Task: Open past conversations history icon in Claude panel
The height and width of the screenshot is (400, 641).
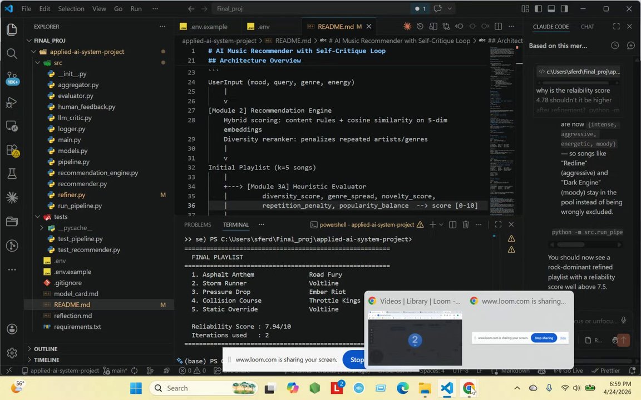Action: click(x=615, y=46)
